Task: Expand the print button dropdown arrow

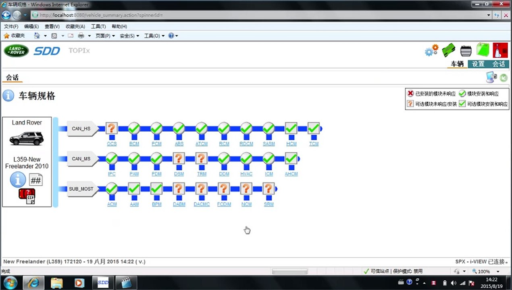Action: (89, 36)
